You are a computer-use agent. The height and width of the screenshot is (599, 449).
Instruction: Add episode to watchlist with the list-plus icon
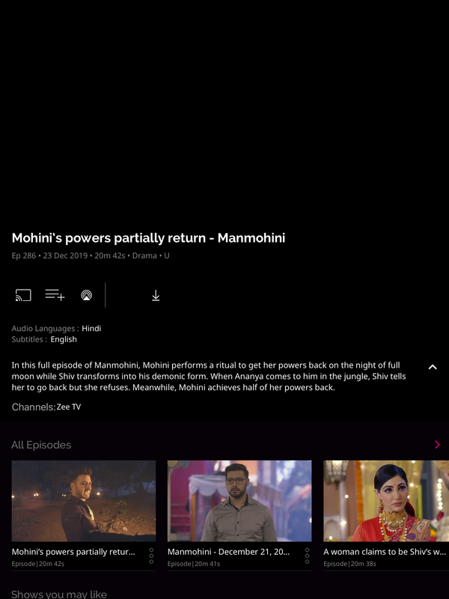click(55, 295)
